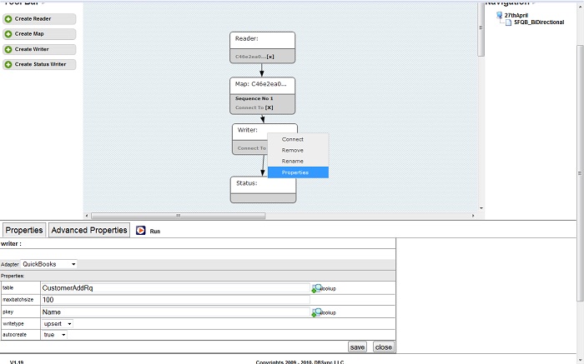Viewport: 584px width, 364px height.
Task: Open the Adapter QuickBooks dropdown
Action: 49,264
